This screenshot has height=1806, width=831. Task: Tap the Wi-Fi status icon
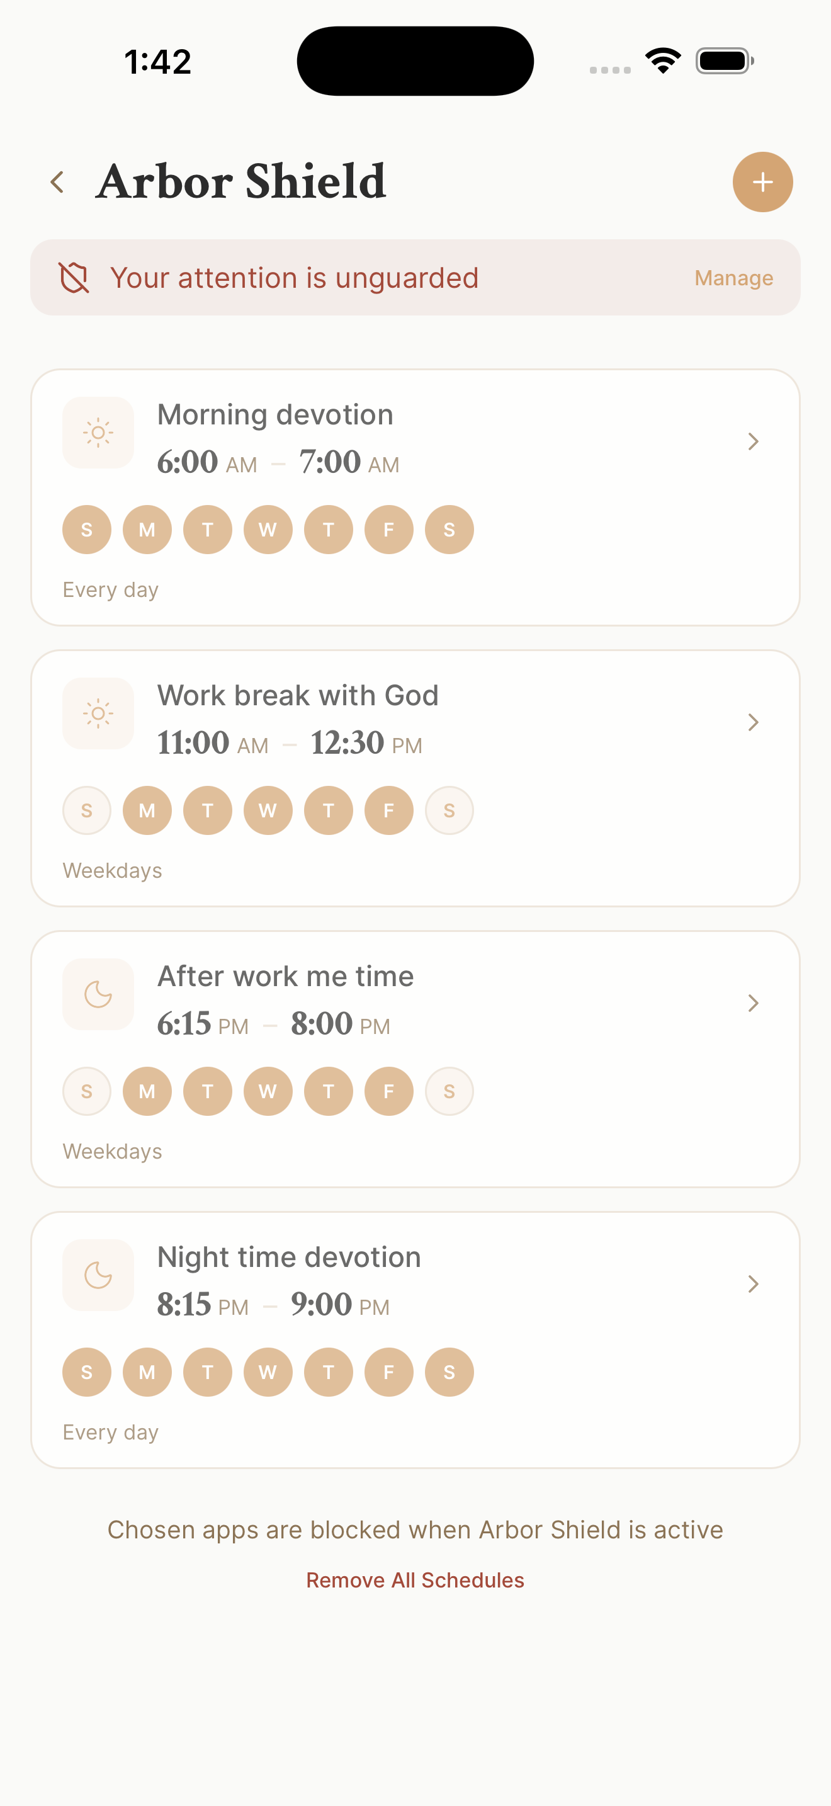[663, 61]
